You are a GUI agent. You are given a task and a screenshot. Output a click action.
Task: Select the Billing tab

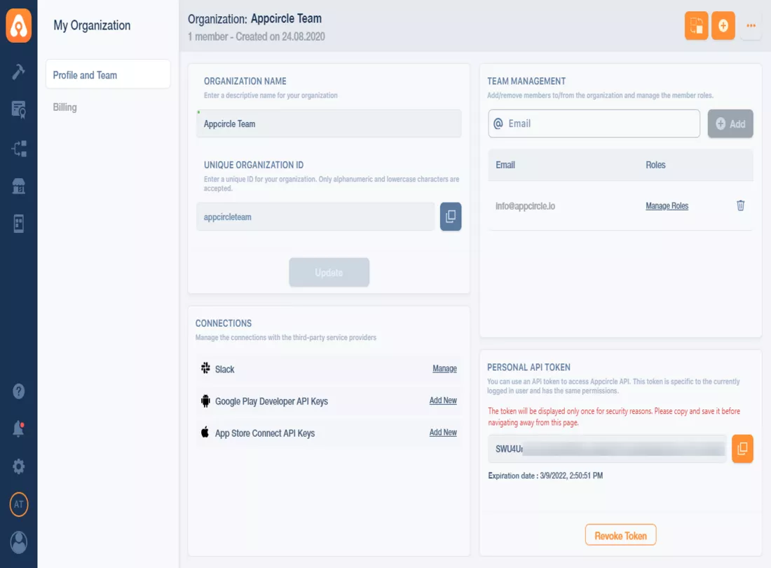[65, 107]
